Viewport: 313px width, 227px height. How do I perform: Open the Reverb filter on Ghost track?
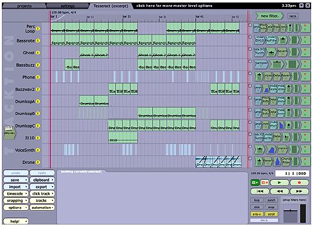coord(282,52)
